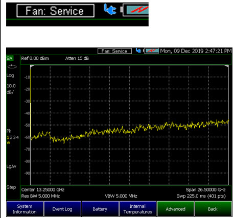Click the 10.0 dB/ scale label
The height and width of the screenshot is (218, 234).
pyautogui.click(x=11, y=89)
